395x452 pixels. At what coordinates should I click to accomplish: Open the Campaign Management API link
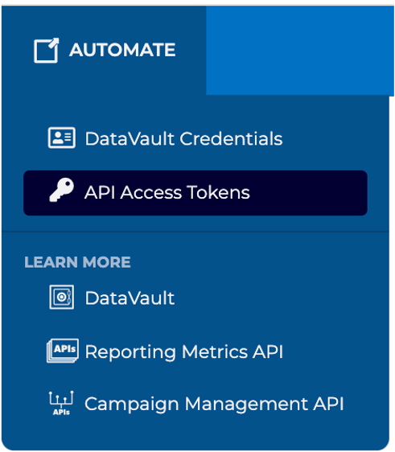point(196,404)
